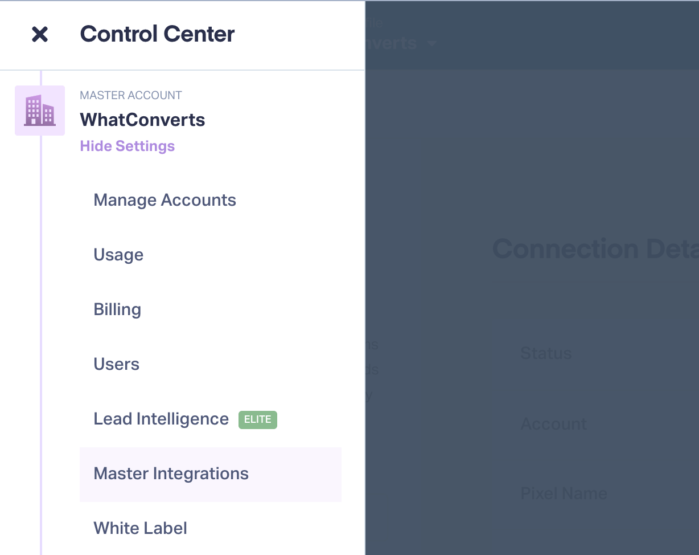The width and height of the screenshot is (699, 555).
Task: Go to the Billing section
Action: 117,309
